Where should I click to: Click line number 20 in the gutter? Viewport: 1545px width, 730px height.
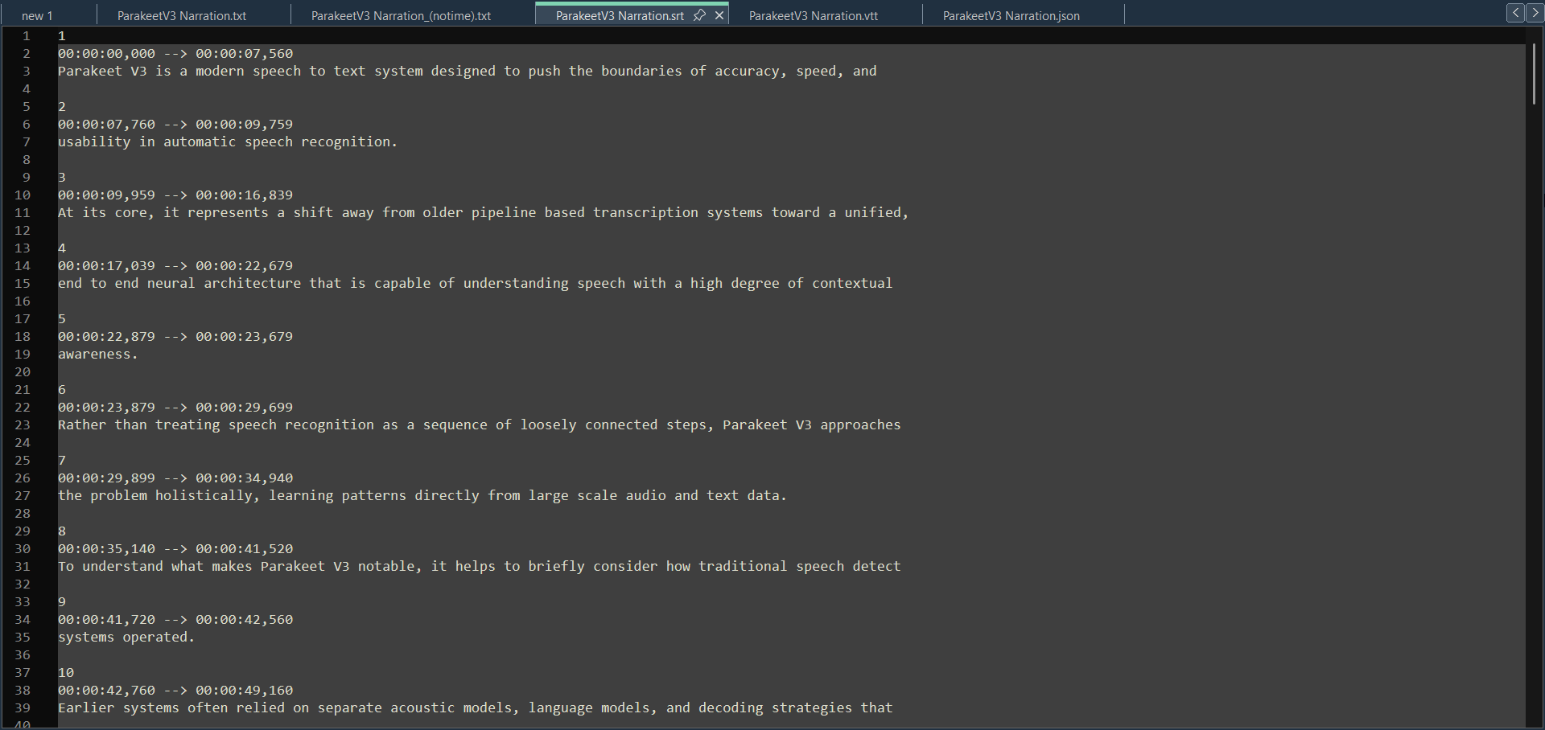23,372
